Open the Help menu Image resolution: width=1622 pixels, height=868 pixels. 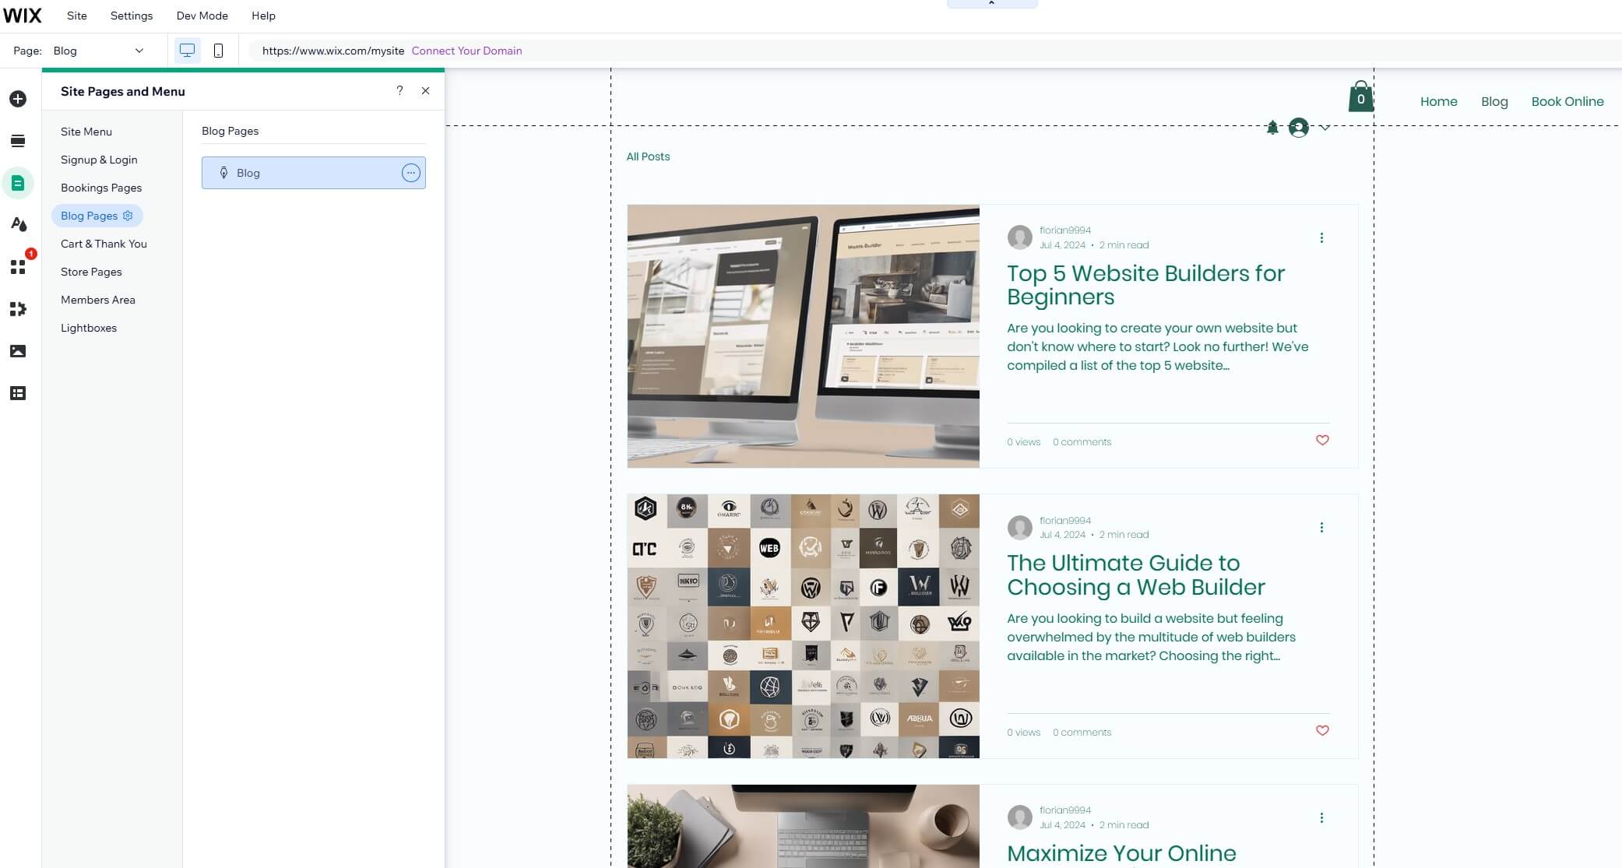click(x=263, y=16)
